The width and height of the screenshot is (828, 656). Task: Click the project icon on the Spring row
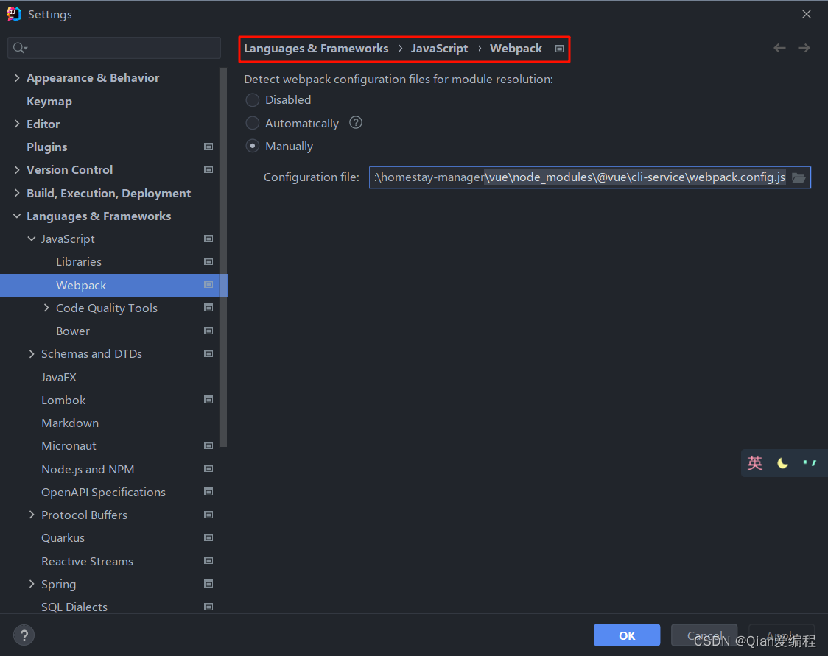[x=208, y=584]
